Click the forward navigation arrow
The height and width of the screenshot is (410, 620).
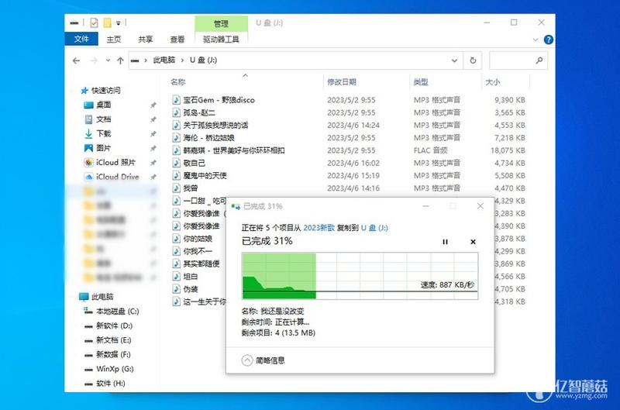(x=94, y=60)
